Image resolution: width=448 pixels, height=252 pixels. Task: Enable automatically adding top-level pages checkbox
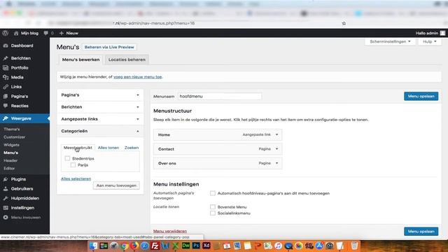(213, 193)
